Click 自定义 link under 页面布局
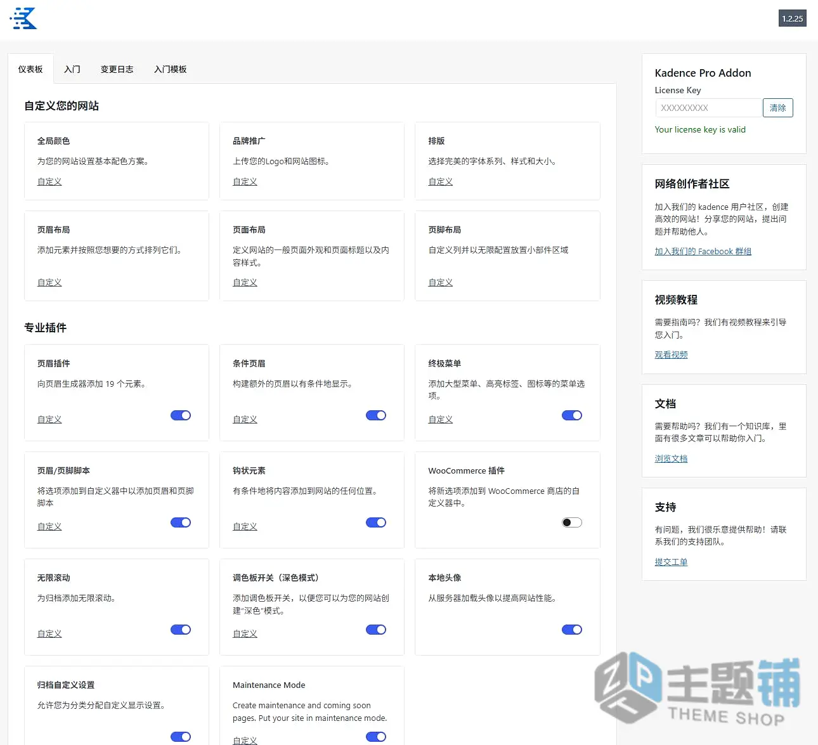 tap(245, 282)
